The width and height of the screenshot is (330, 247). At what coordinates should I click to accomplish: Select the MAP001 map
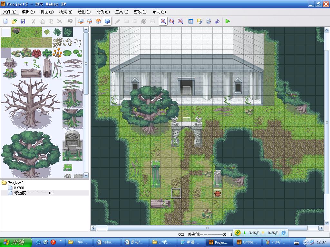click(20, 188)
